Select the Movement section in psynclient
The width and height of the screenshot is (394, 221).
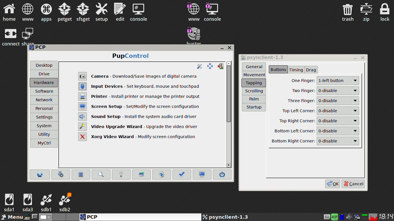(254, 75)
